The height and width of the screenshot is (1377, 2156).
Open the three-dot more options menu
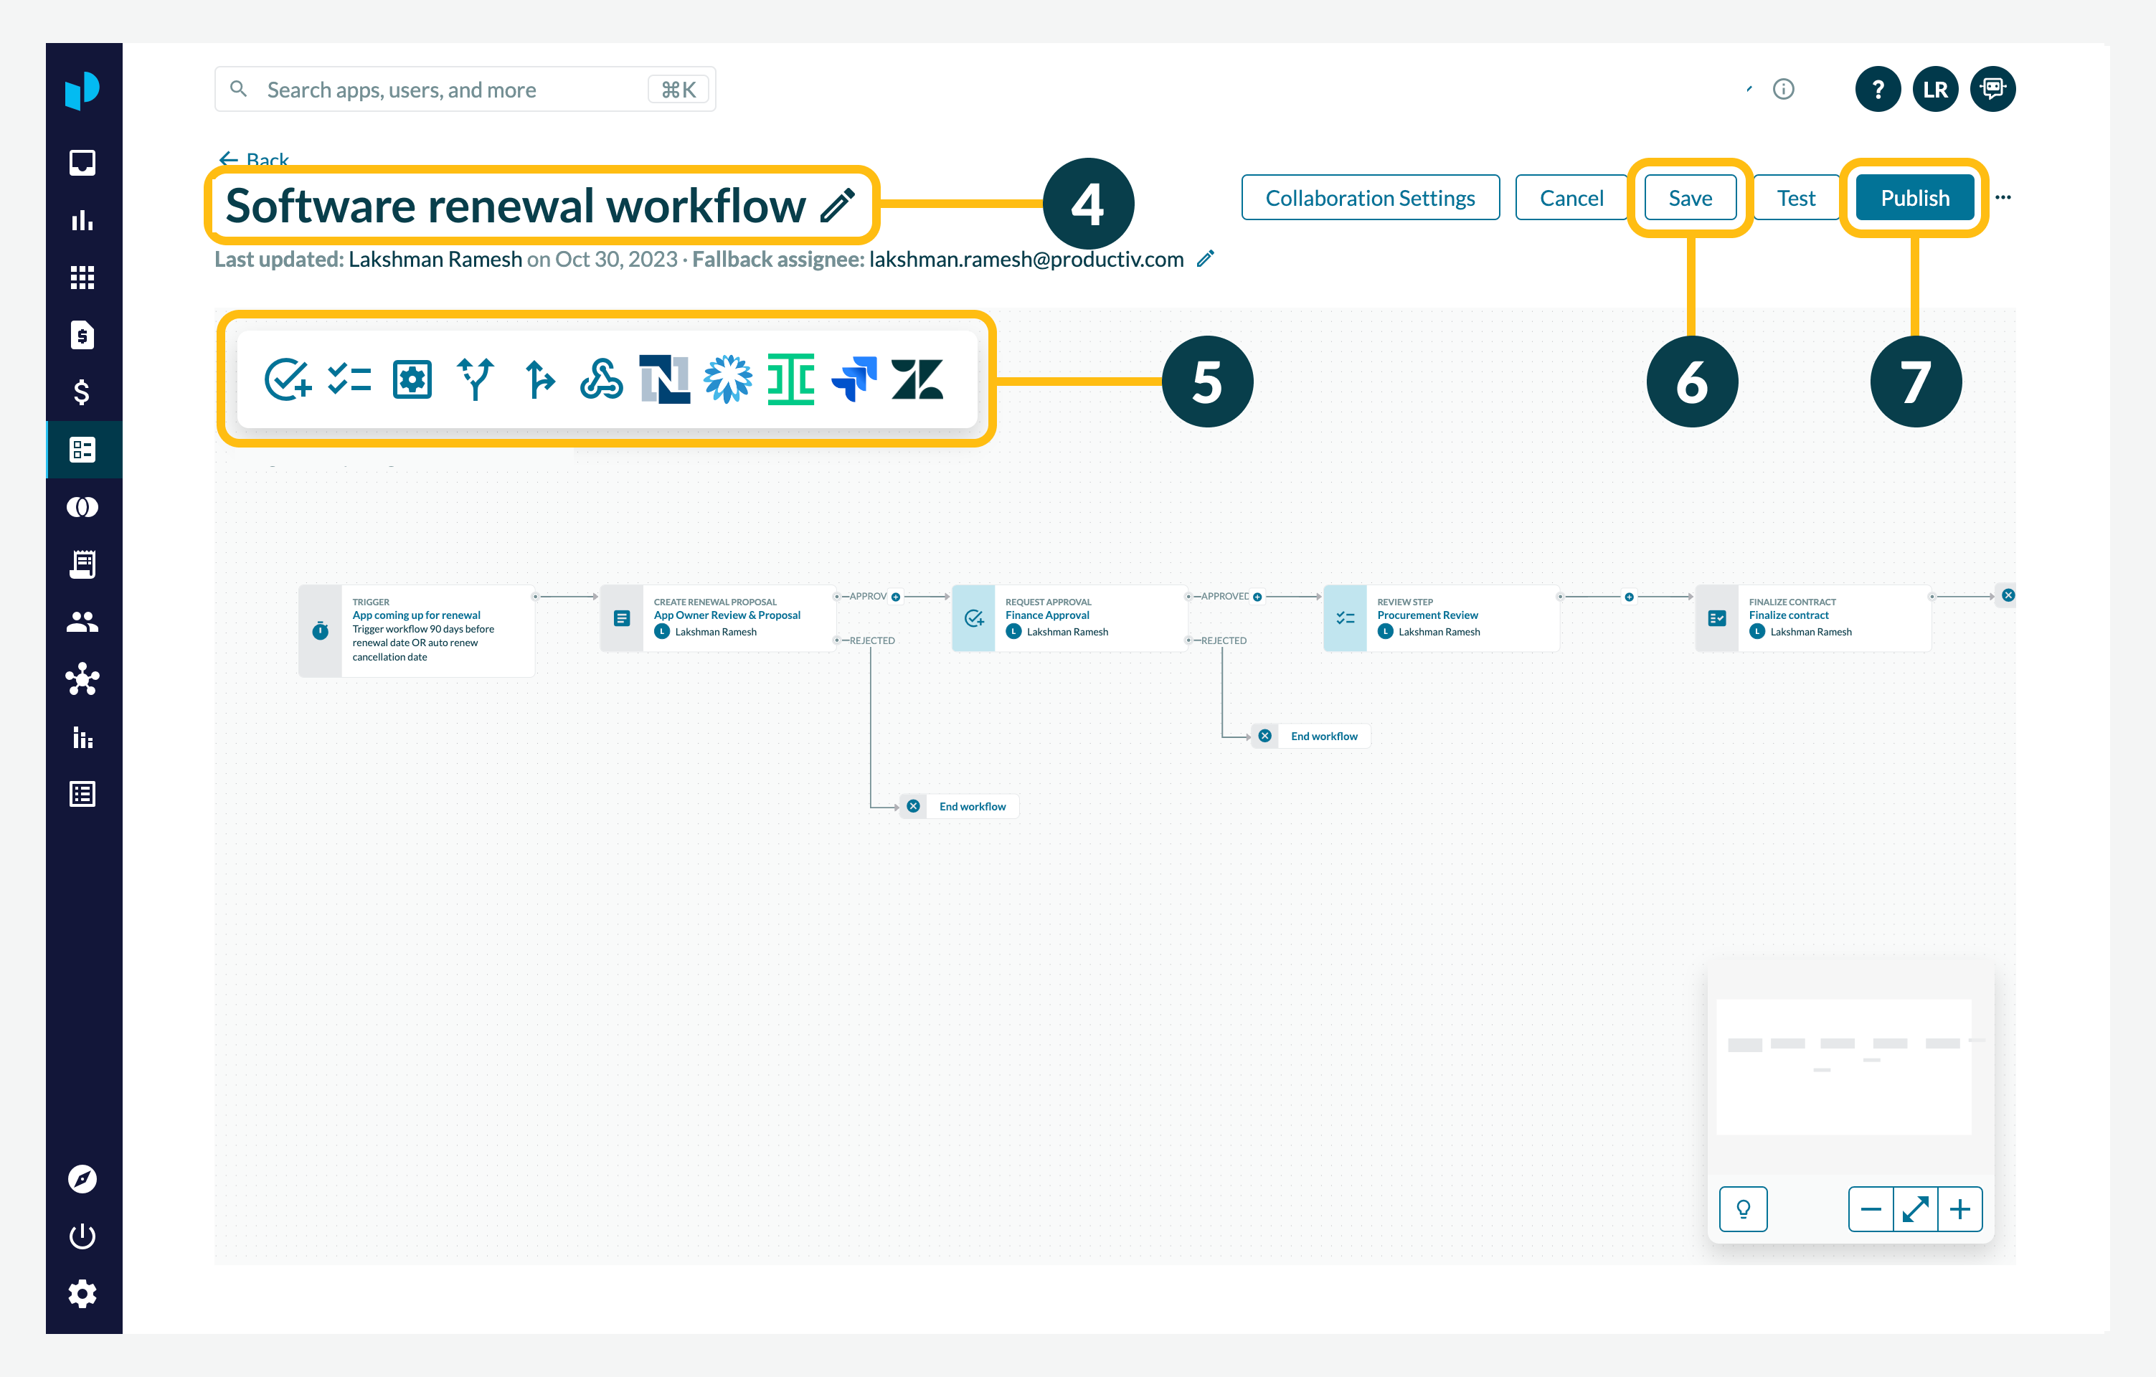[2003, 198]
